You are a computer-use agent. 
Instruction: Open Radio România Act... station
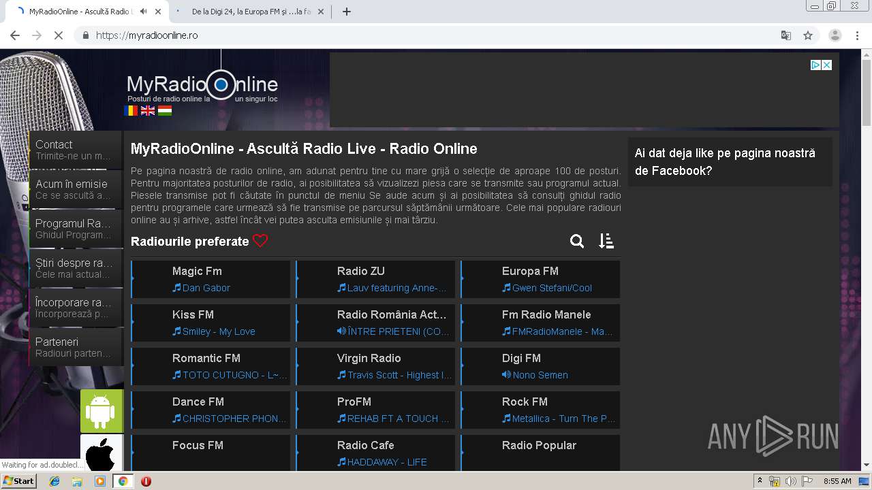(375, 323)
